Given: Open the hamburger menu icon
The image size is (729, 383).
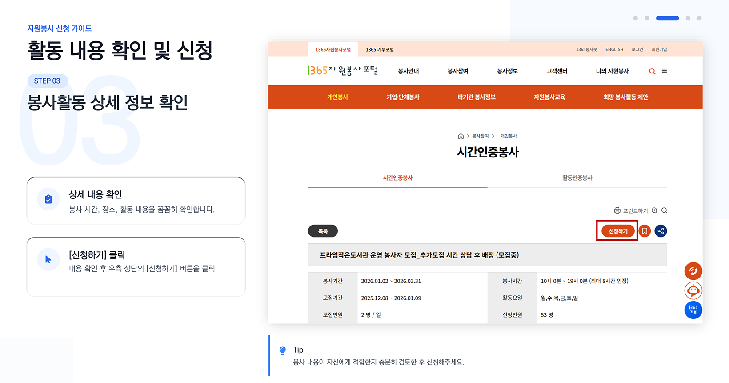Looking at the screenshot, I should pos(664,71).
